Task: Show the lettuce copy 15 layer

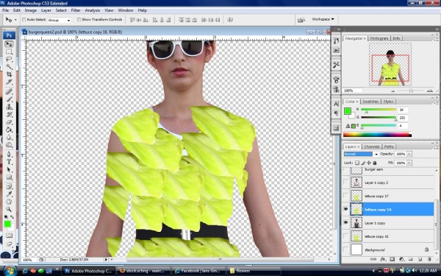Action: click(345, 236)
